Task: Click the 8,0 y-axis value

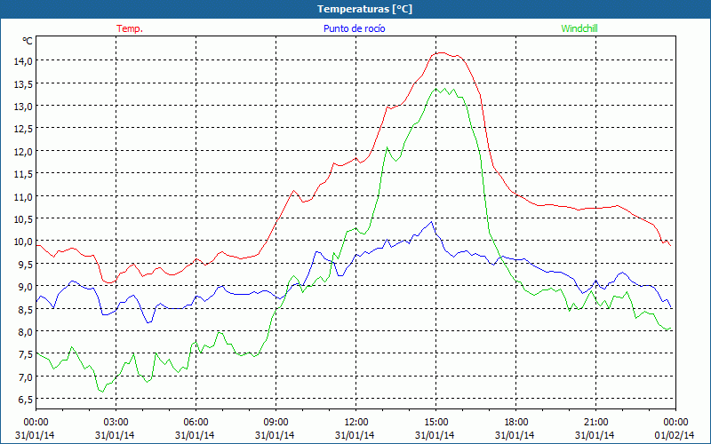Action: coord(25,331)
